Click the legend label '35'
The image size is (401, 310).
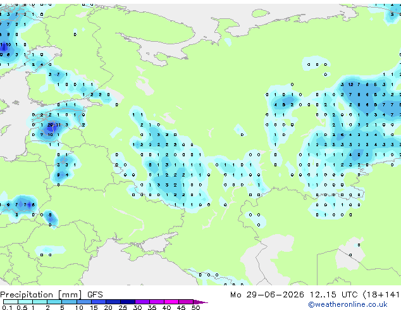point(152,307)
